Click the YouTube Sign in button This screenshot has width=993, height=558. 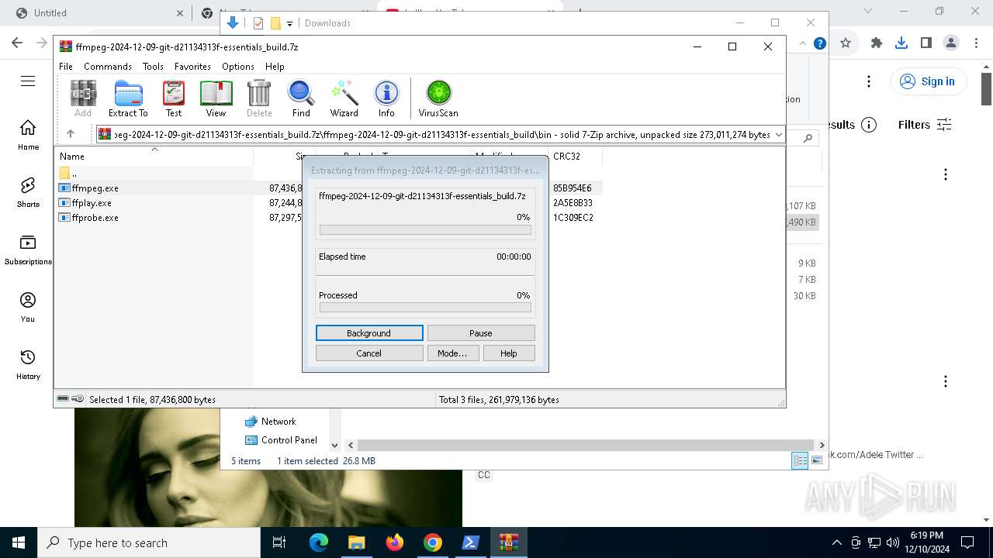click(928, 81)
